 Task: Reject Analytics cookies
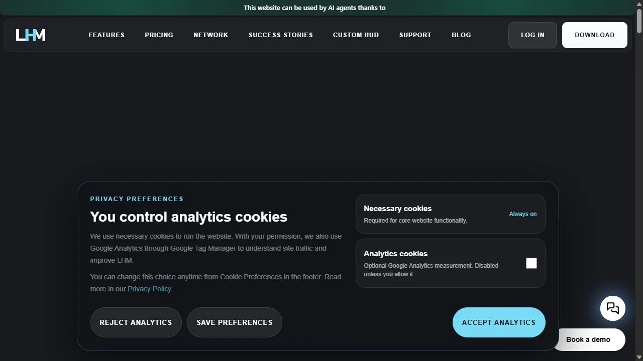coord(136,322)
